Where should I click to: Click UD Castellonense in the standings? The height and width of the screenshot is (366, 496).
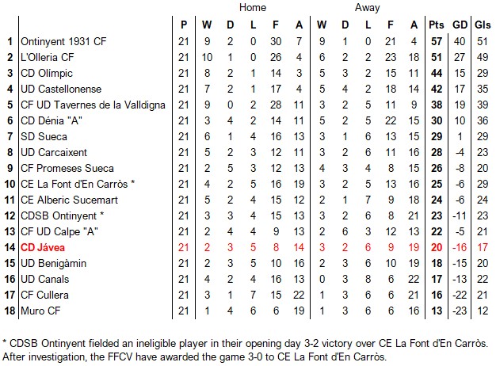click(x=60, y=89)
